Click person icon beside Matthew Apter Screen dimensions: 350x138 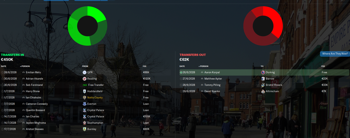pos(202,79)
